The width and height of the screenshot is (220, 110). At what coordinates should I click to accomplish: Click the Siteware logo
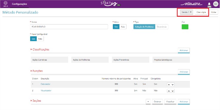click(x=192, y=4)
